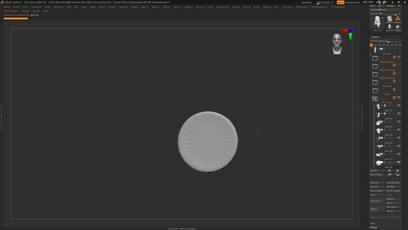Select the PolyMesh3D star tool icon

(398, 27)
